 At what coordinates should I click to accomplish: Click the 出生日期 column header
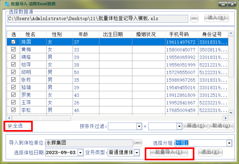[116, 34]
